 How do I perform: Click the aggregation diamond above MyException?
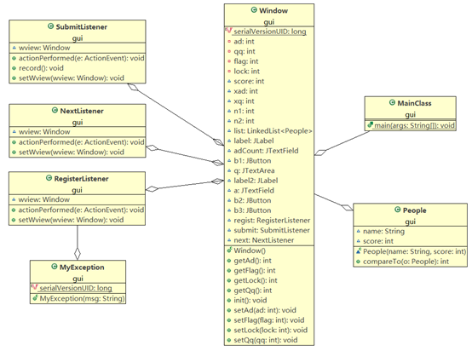click(x=78, y=253)
